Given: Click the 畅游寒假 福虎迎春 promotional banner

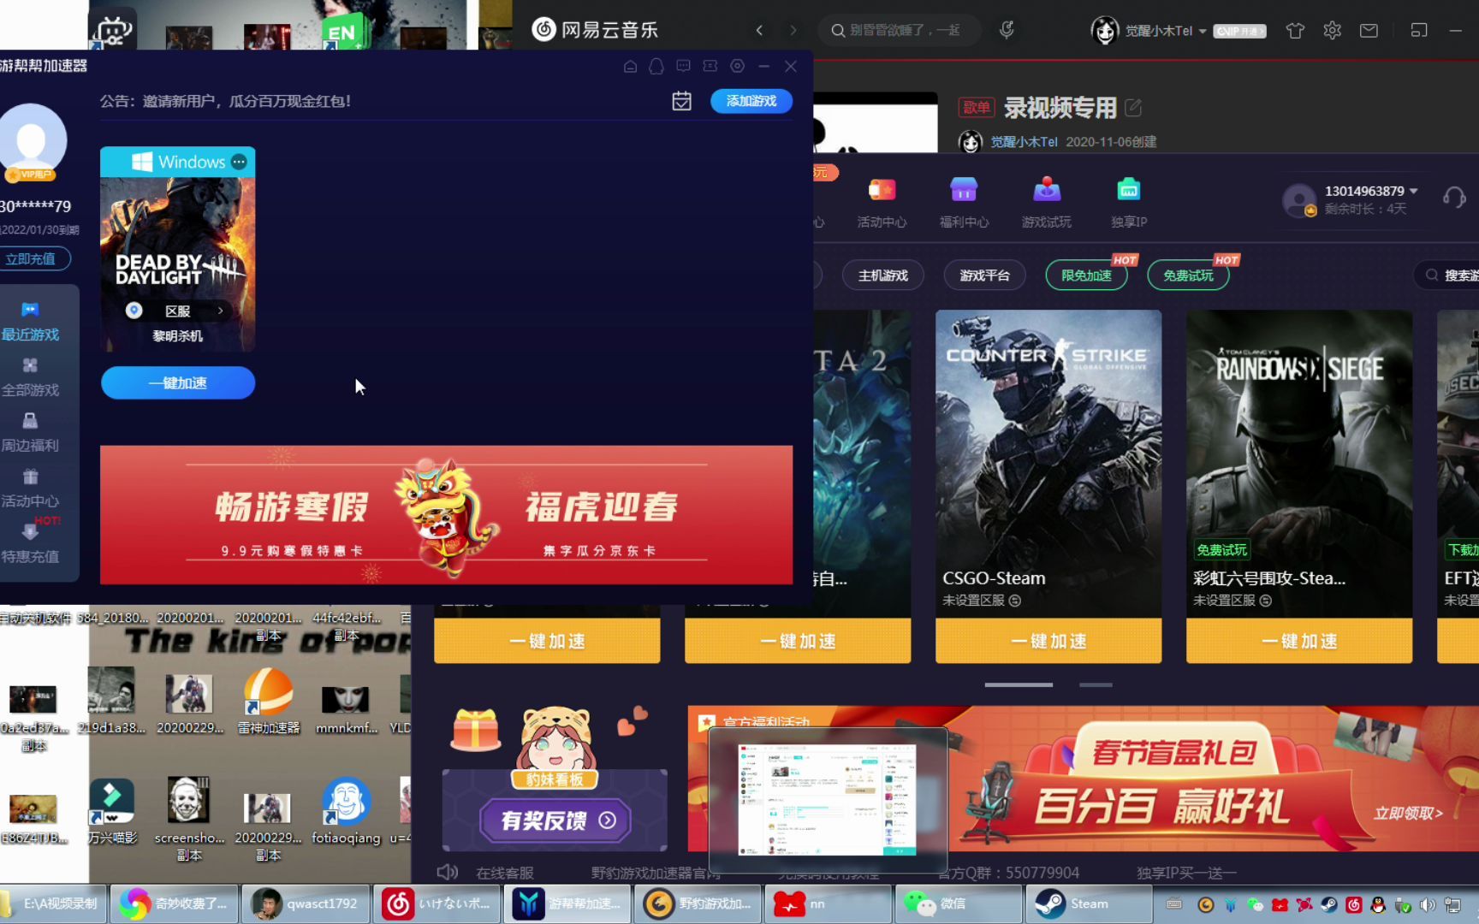Looking at the screenshot, I should point(446,514).
